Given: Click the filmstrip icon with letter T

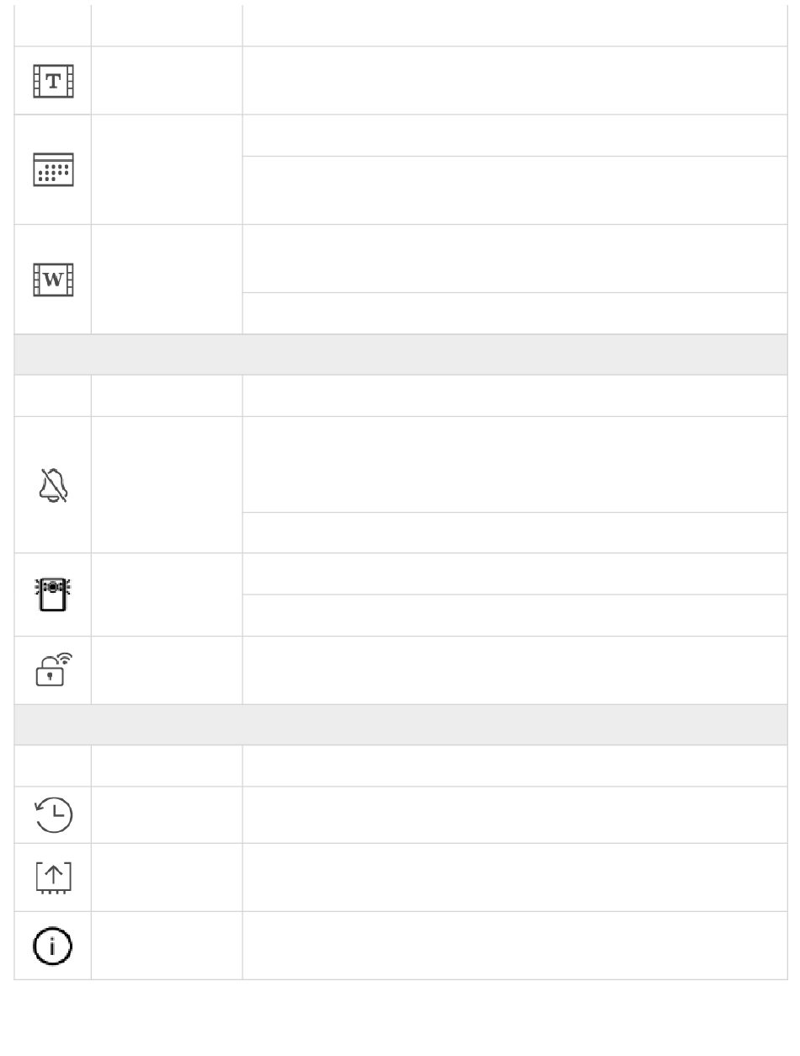Looking at the screenshot, I should coord(53,81).
